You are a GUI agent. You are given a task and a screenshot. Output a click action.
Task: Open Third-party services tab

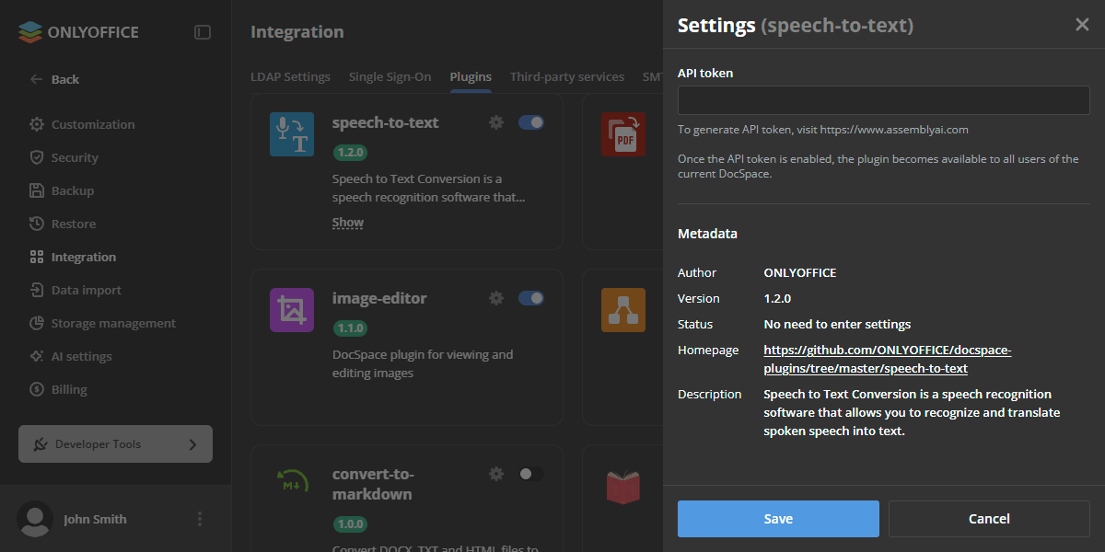(x=567, y=77)
